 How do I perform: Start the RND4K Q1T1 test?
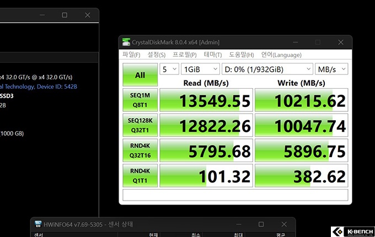[140, 176]
